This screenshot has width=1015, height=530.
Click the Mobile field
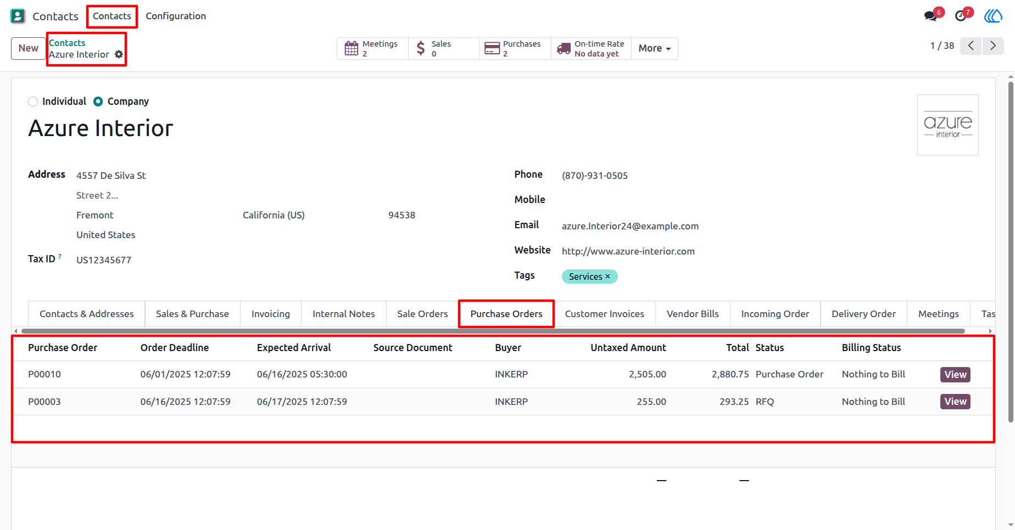click(770, 200)
